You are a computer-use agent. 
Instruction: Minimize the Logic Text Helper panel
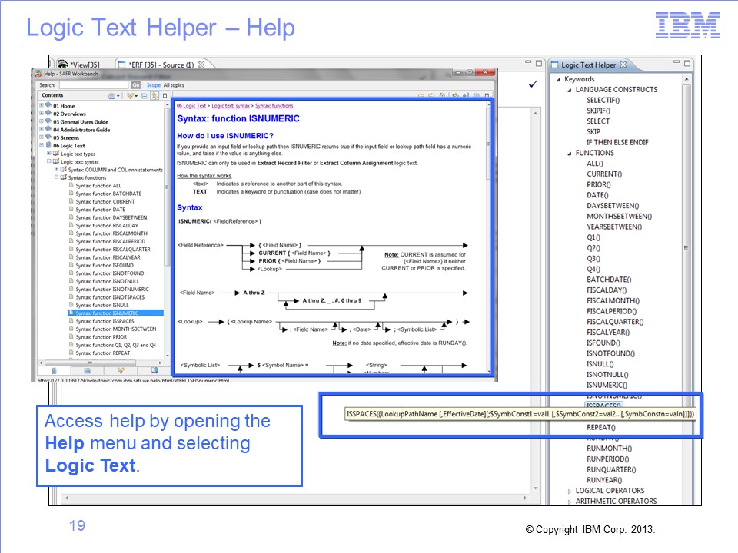click(x=676, y=62)
